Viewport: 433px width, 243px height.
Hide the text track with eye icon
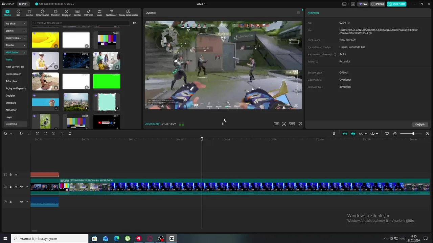(16, 174)
